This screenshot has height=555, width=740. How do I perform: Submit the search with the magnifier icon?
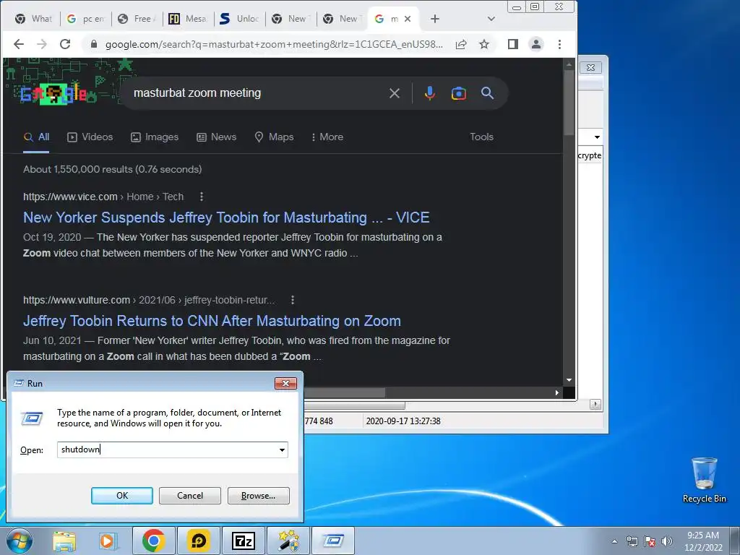488,93
